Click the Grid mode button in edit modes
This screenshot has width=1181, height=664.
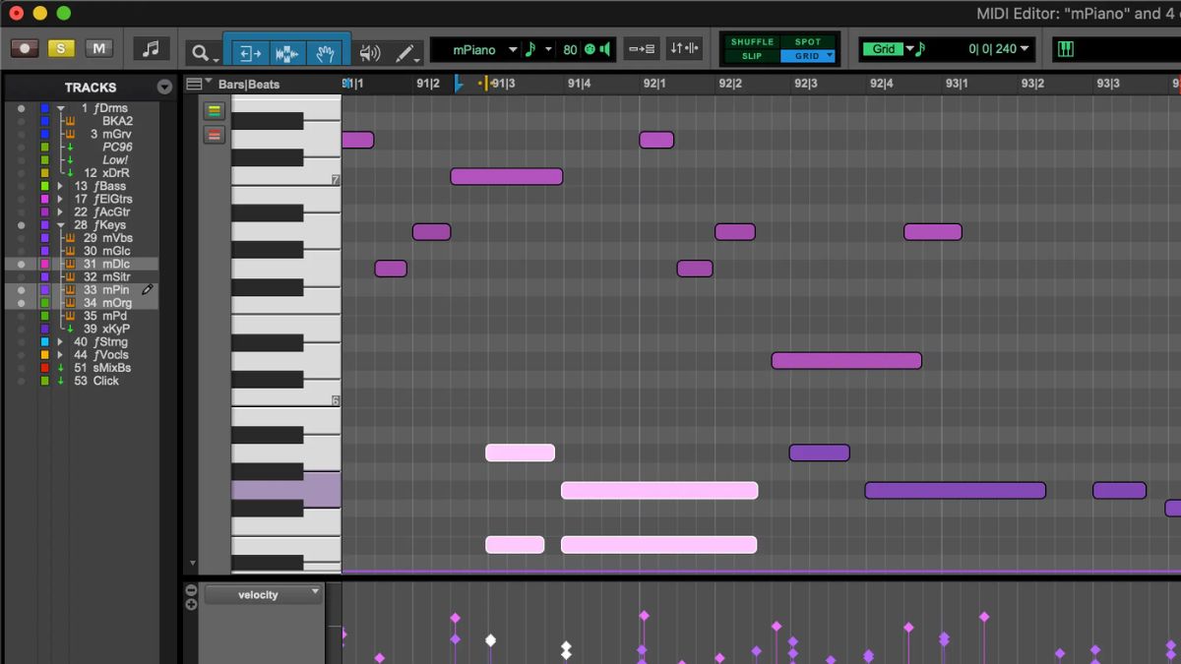(808, 56)
